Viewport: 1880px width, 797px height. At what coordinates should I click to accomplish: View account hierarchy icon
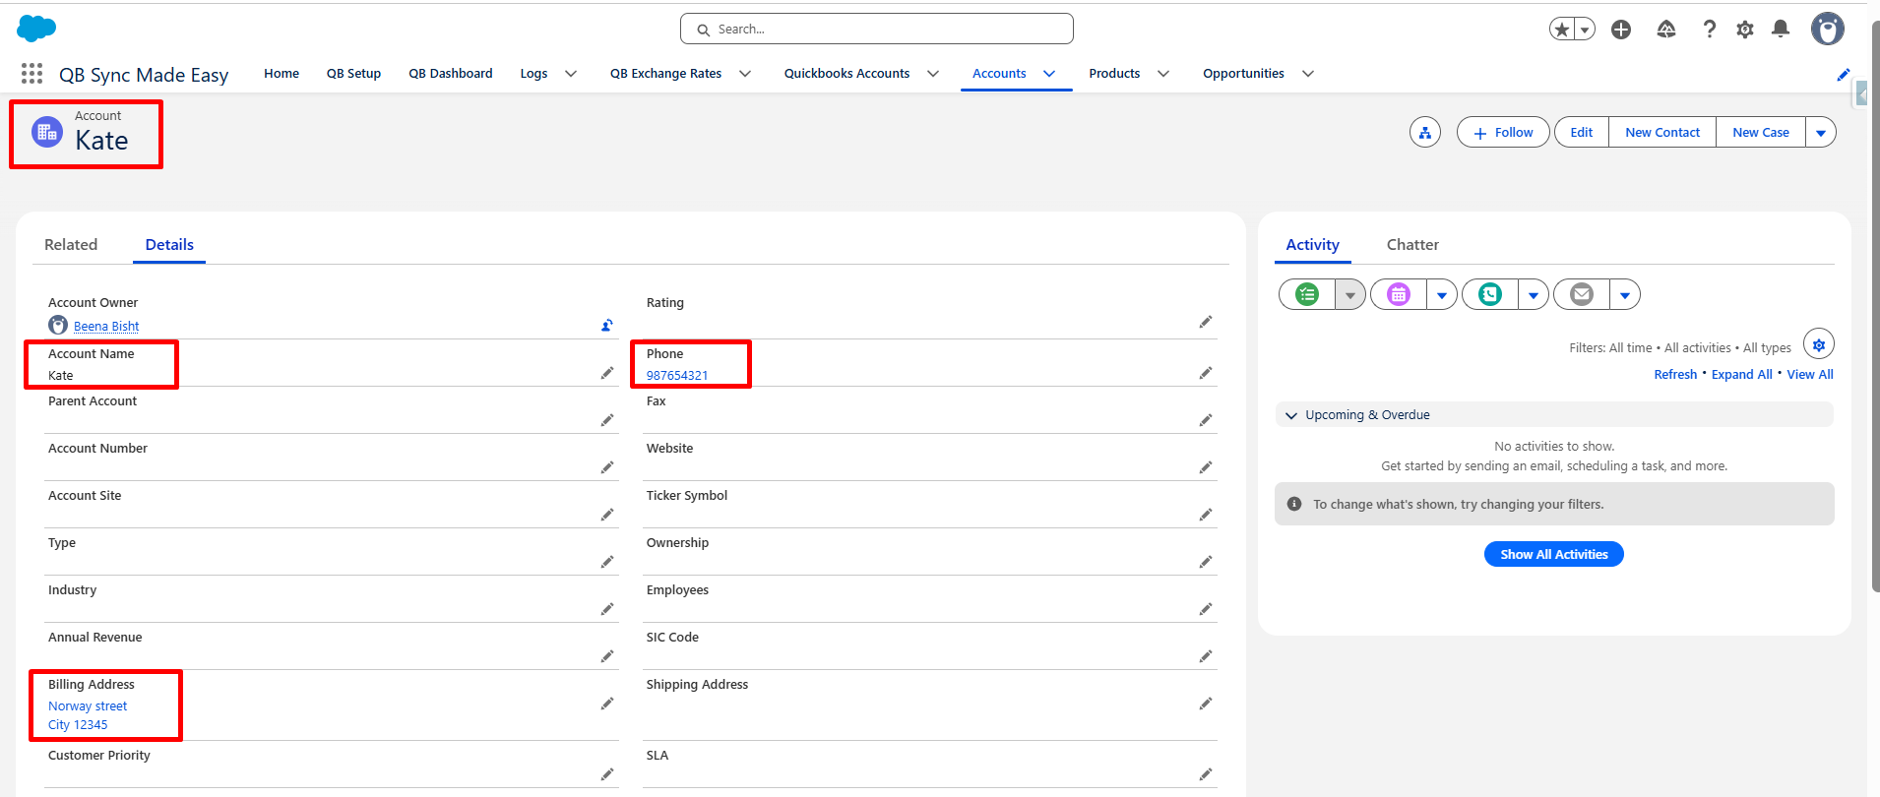pos(1425,132)
